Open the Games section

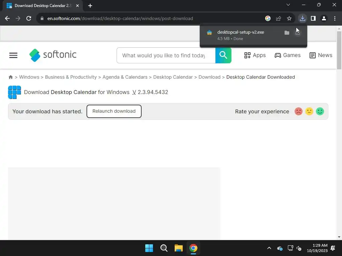pos(288,55)
